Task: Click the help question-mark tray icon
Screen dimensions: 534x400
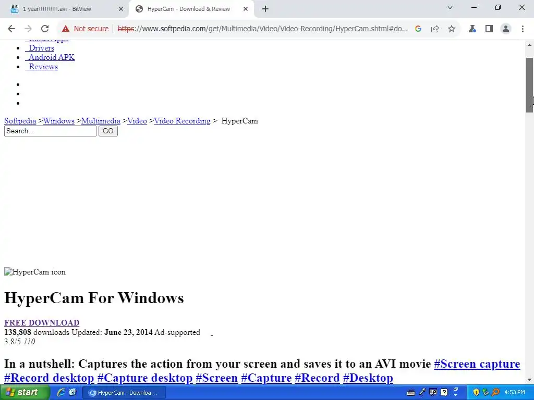Action: (x=444, y=393)
